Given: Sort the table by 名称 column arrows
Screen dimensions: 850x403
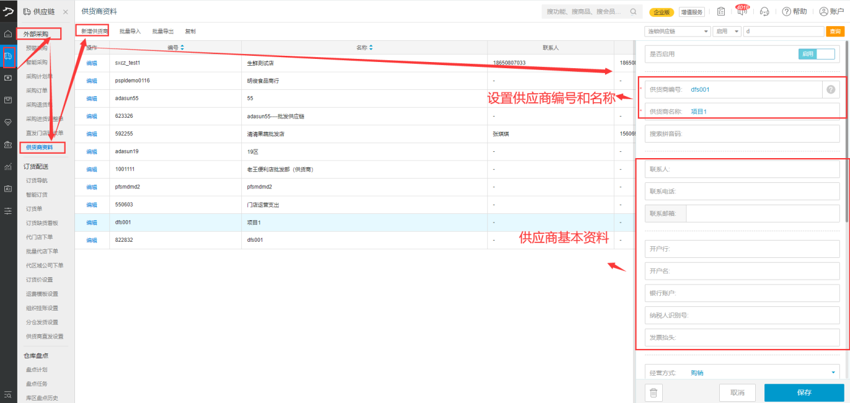Looking at the screenshot, I should coord(371,47).
